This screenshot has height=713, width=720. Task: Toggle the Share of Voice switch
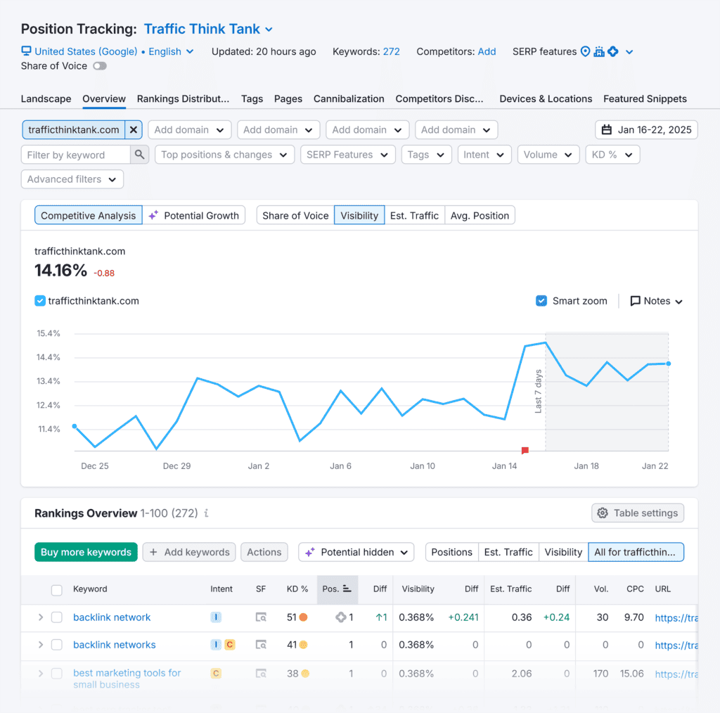pyautogui.click(x=99, y=66)
